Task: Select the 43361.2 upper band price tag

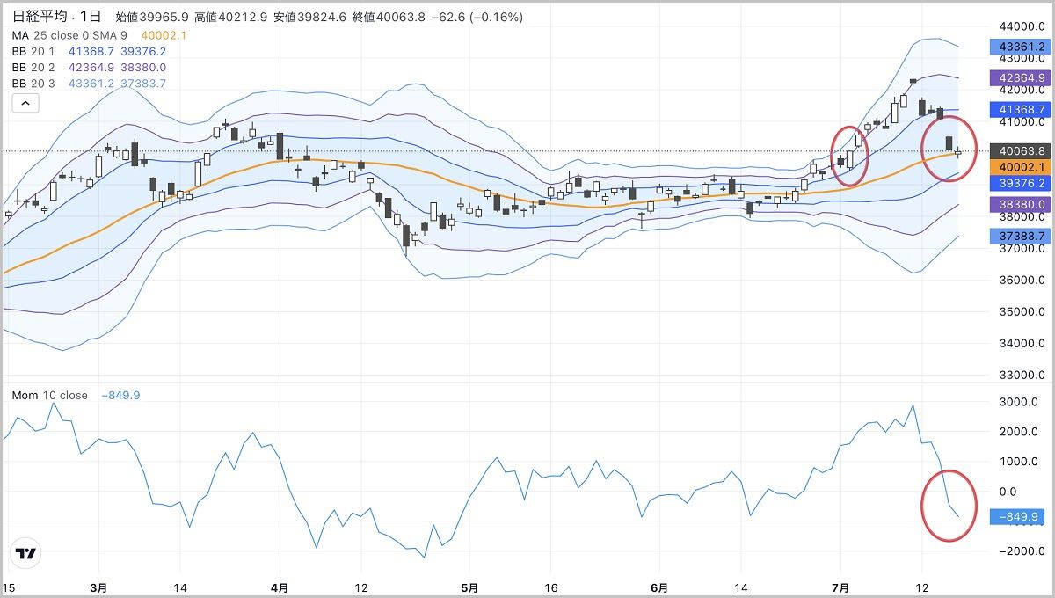Action: [1022, 47]
